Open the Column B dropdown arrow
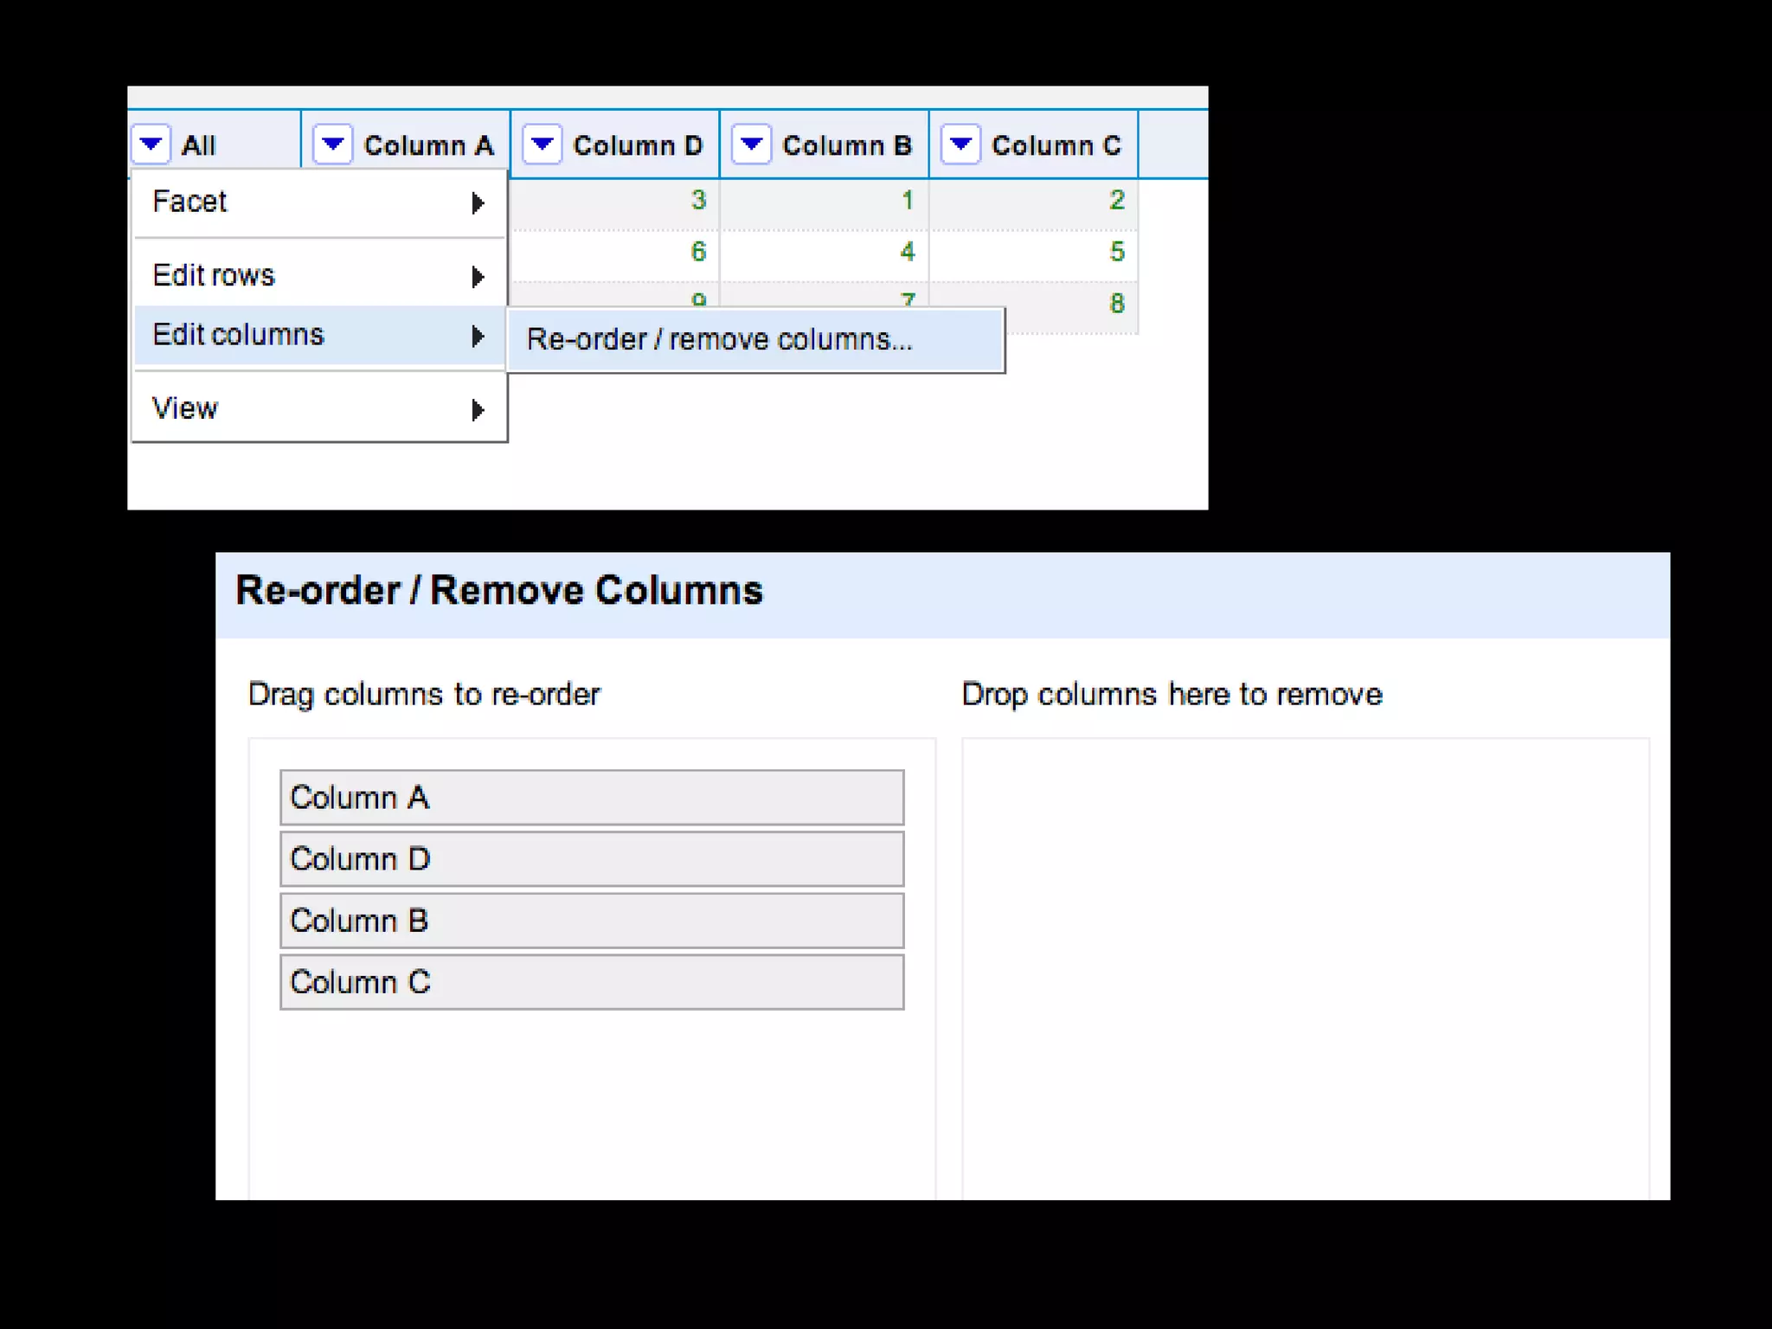Screen dimensions: 1772x1329 [752, 144]
